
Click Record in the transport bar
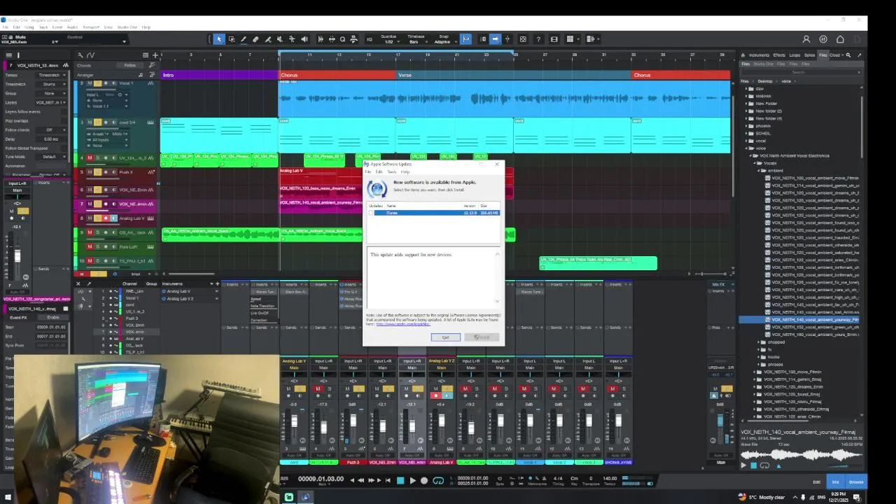(x=424, y=480)
